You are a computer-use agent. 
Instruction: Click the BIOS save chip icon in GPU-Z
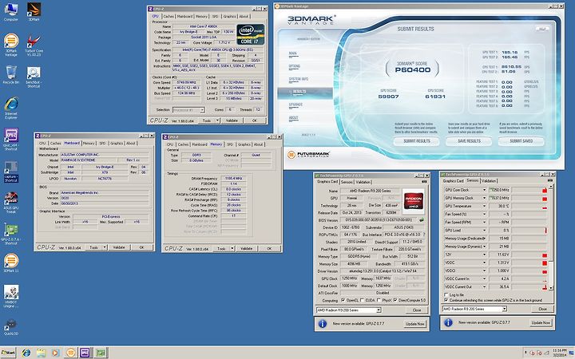tap(422, 220)
